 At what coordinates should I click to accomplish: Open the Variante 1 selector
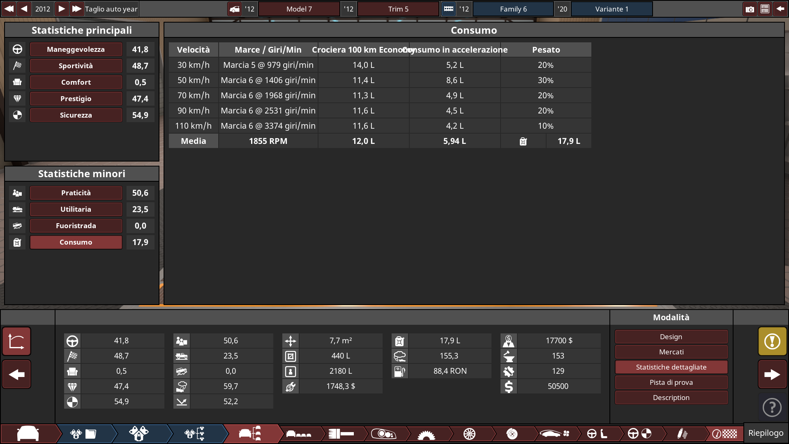tap(611, 9)
